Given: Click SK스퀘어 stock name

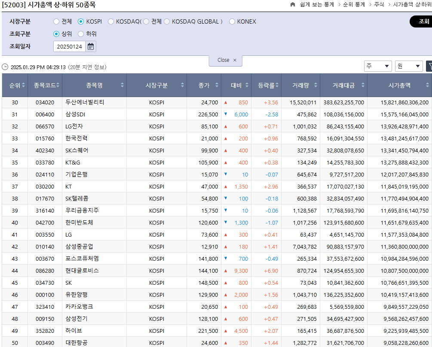Looking at the screenshot, I should 77,150.
